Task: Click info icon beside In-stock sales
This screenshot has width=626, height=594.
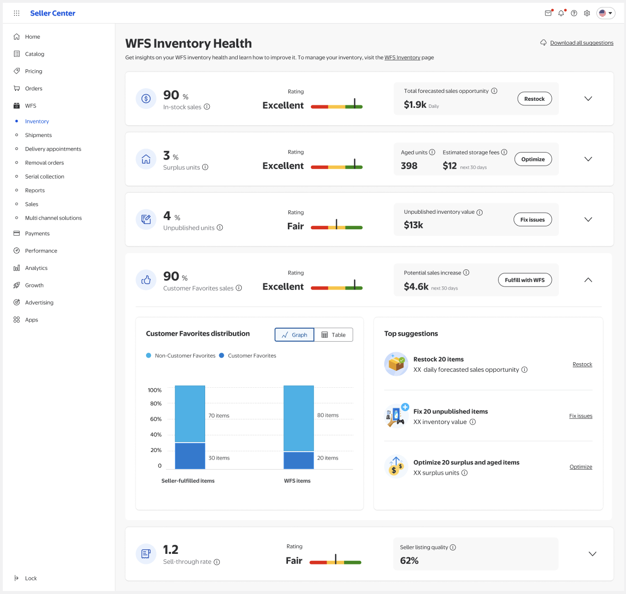Action: click(207, 107)
